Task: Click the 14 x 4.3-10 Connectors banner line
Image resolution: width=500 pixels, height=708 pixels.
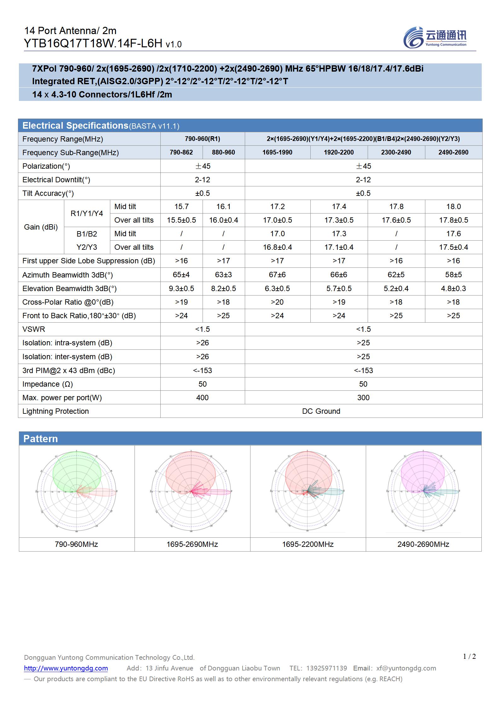Action: point(102,95)
